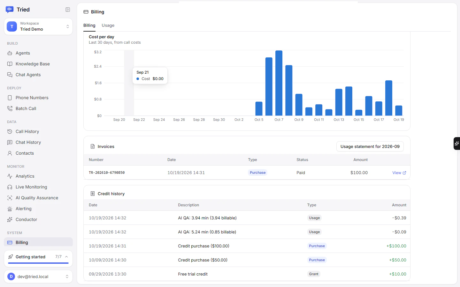Collapse the sidebar panel icon

[68, 10]
